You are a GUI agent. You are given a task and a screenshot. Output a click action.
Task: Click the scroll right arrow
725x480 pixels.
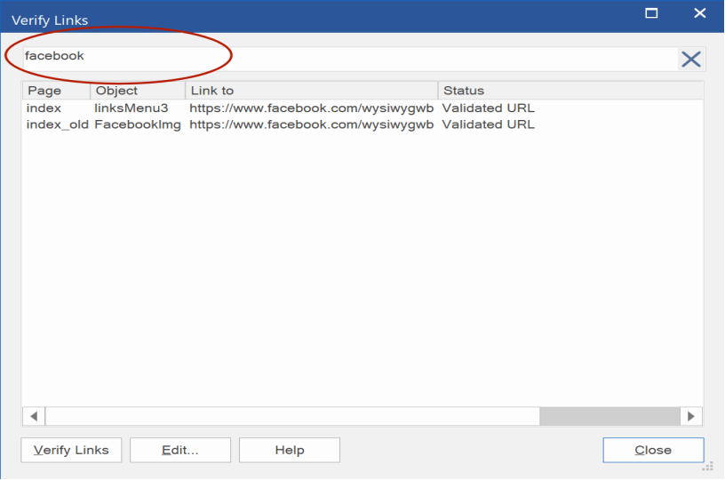tap(691, 416)
